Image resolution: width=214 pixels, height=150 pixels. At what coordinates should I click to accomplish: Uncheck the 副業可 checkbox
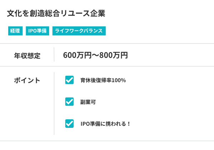(70, 102)
